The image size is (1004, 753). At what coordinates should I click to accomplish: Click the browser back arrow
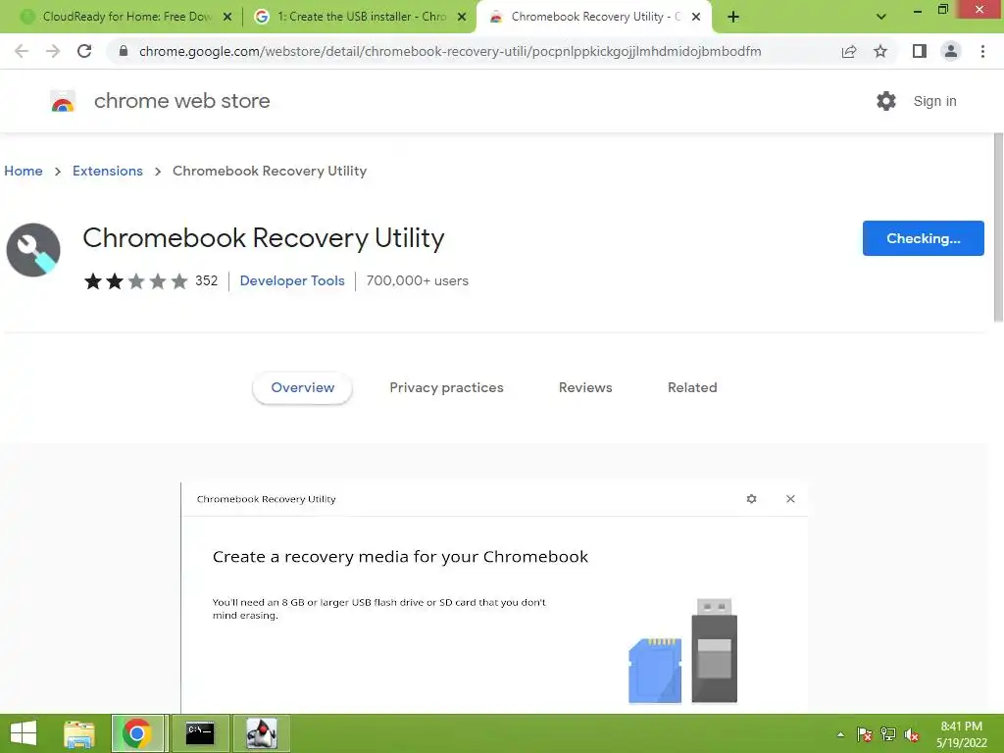pyautogui.click(x=22, y=51)
